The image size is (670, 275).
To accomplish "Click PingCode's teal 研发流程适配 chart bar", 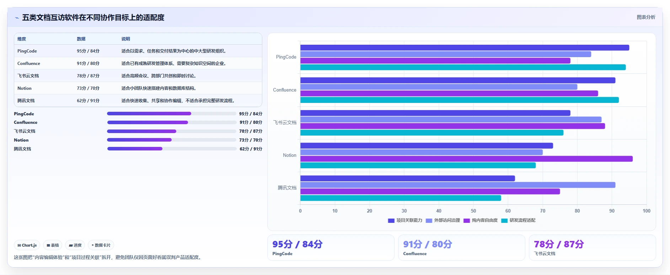I will point(463,67).
